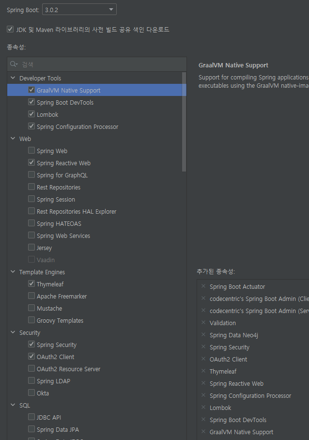Check Apache Freemarker dependency
The image size is (309, 440).
(31, 296)
